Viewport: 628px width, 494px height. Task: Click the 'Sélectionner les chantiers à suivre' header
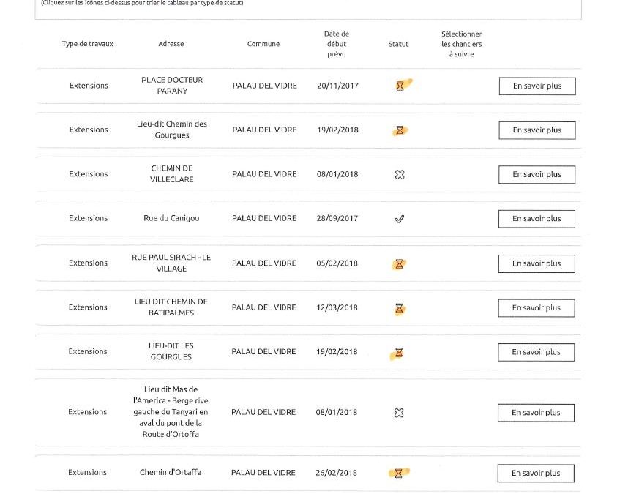click(x=461, y=44)
